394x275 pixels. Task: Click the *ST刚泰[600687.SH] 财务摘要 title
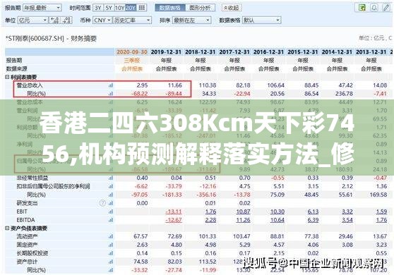(51, 39)
